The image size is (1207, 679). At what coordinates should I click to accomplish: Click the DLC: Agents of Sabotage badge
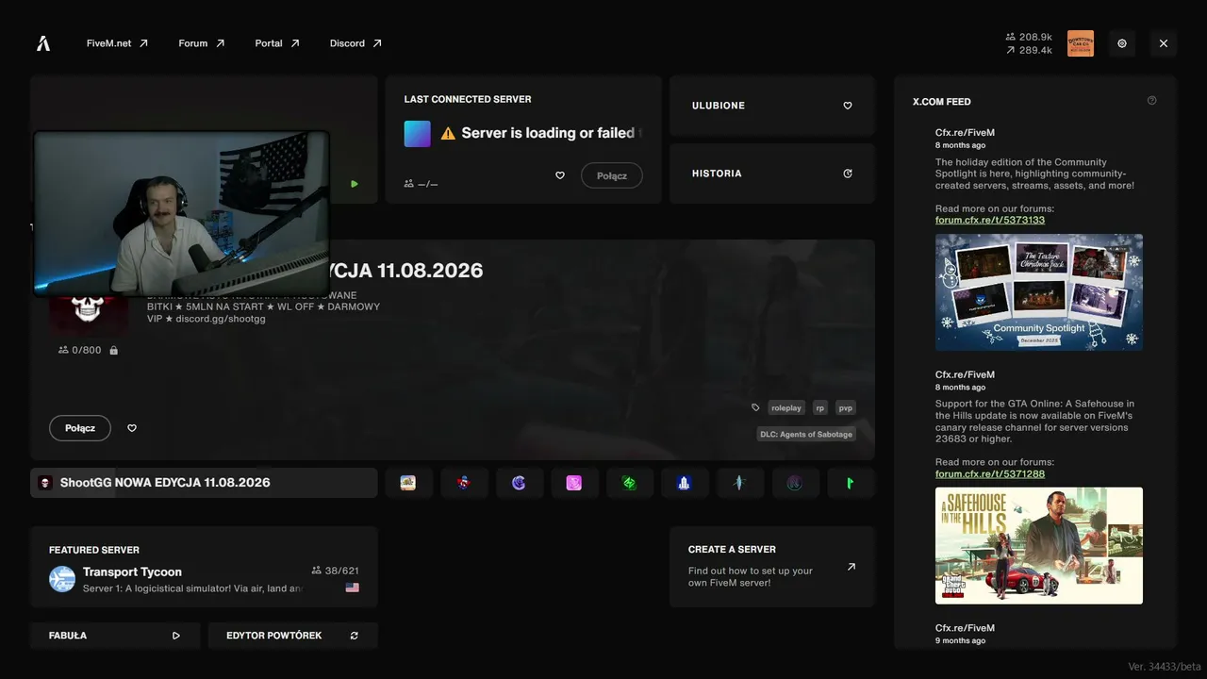pos(806,434)
